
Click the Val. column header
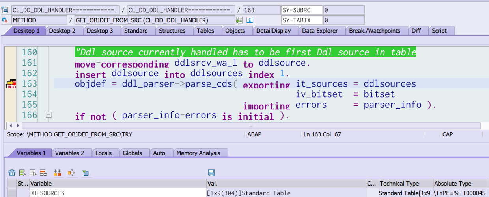point(286,183)
